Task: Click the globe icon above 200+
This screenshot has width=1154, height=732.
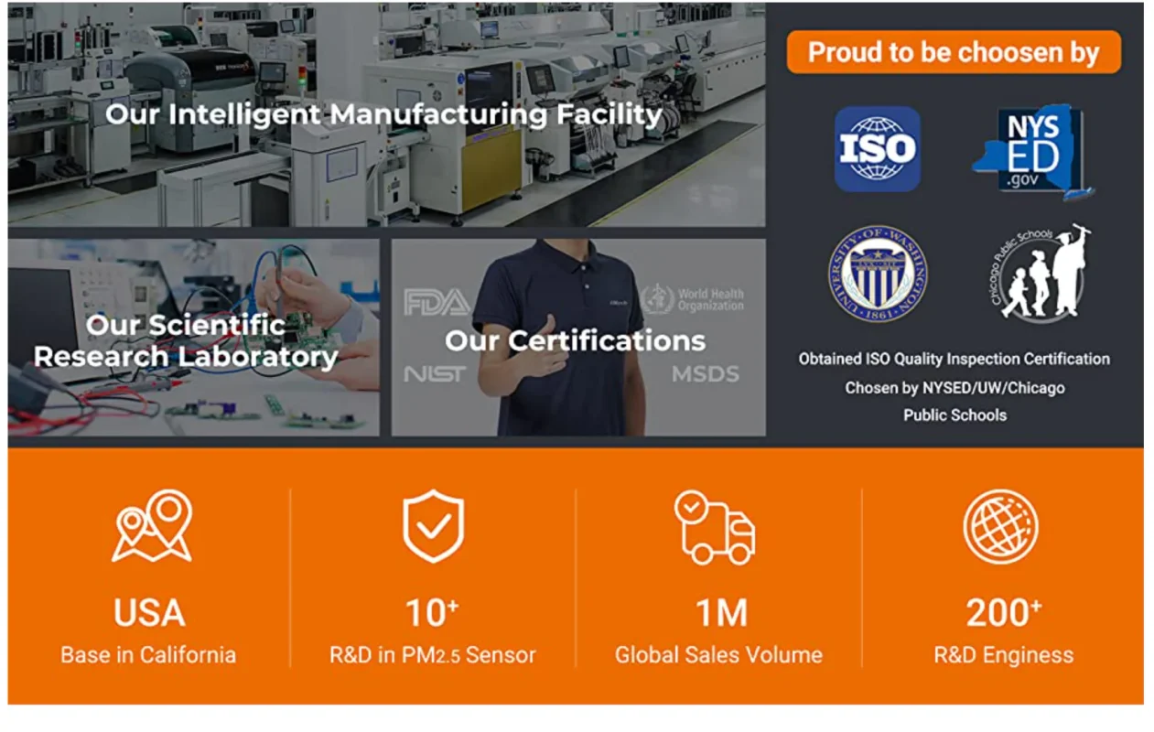Action: click(1000, 526)
